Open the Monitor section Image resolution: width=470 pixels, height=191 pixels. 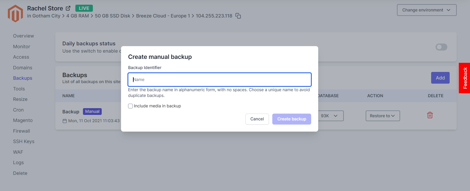pyautogui.click(x=22, y=47)
